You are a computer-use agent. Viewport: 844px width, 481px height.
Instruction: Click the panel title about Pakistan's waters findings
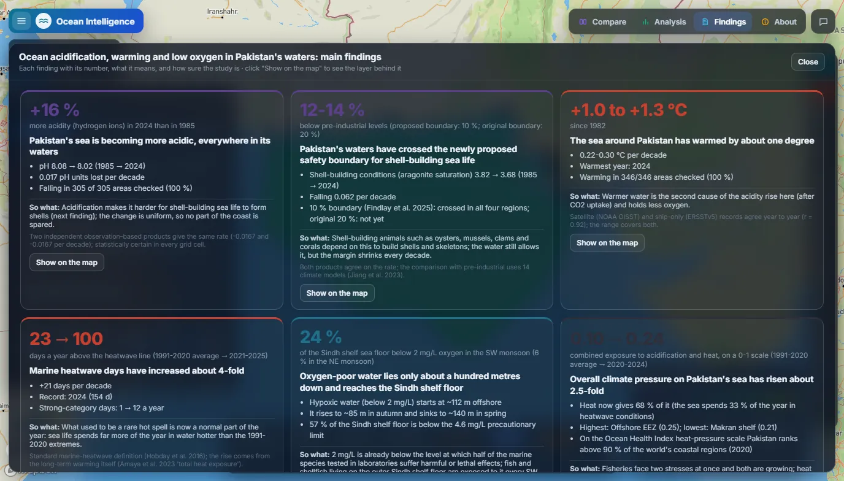[x=200, y=56]
